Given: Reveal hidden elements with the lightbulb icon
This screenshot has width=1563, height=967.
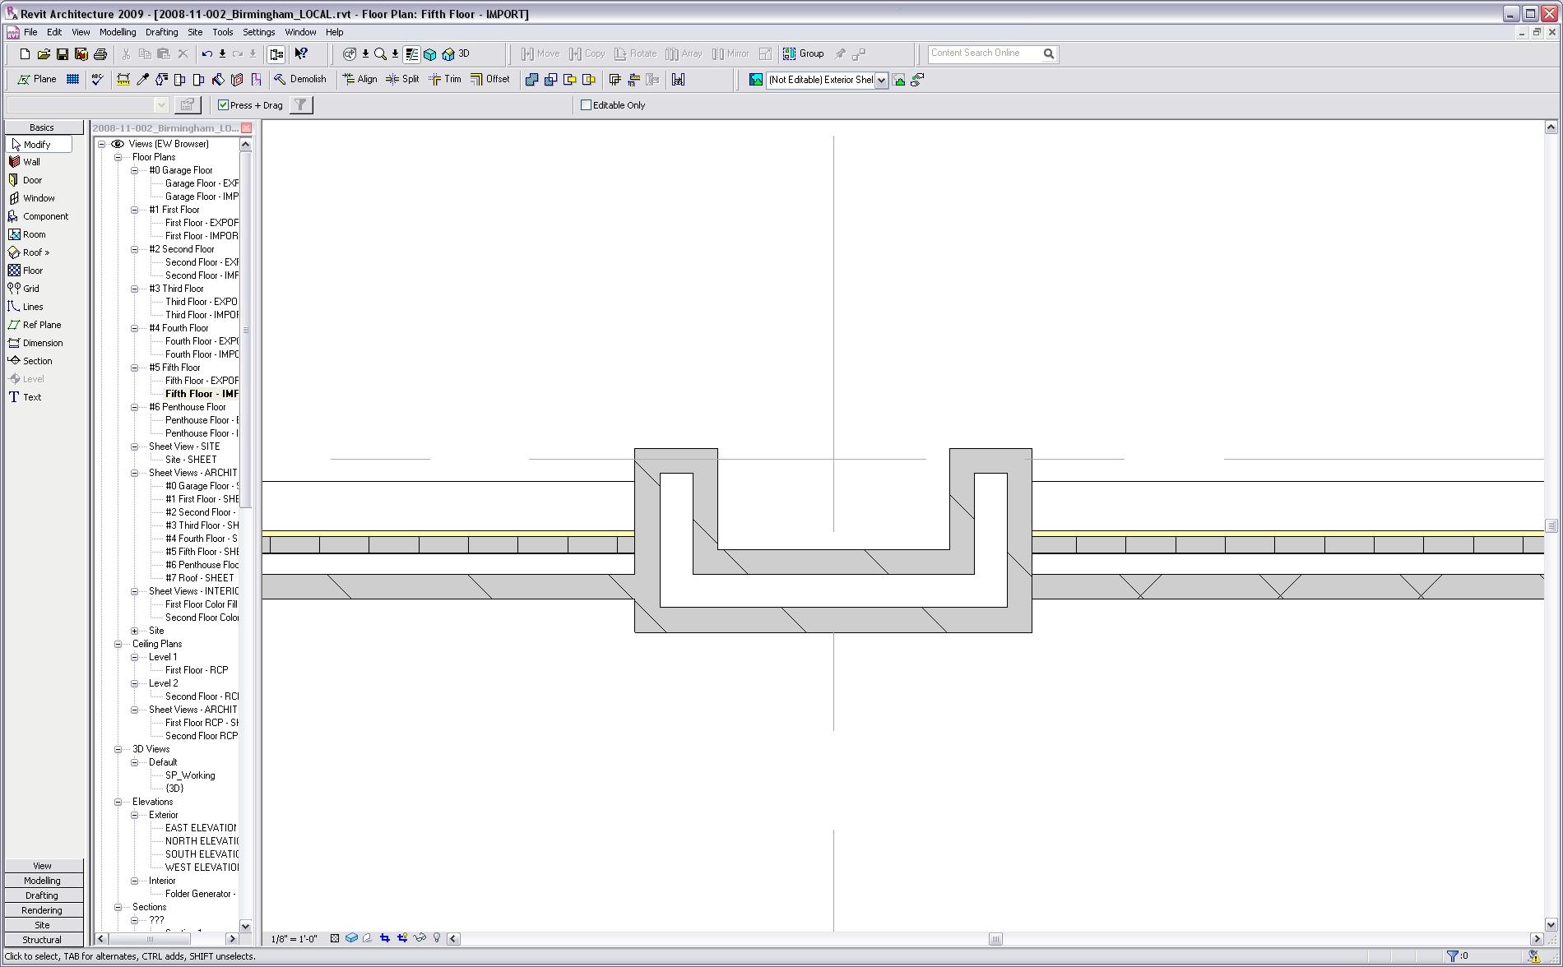Looking at the screenshot, I should [x=436, y=937].
